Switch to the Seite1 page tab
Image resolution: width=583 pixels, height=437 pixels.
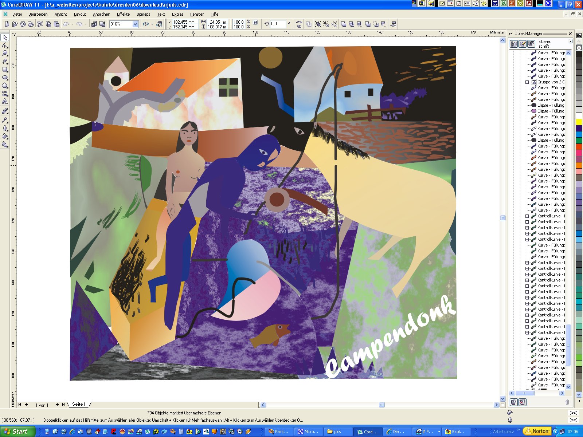click(x=78, y=404)
